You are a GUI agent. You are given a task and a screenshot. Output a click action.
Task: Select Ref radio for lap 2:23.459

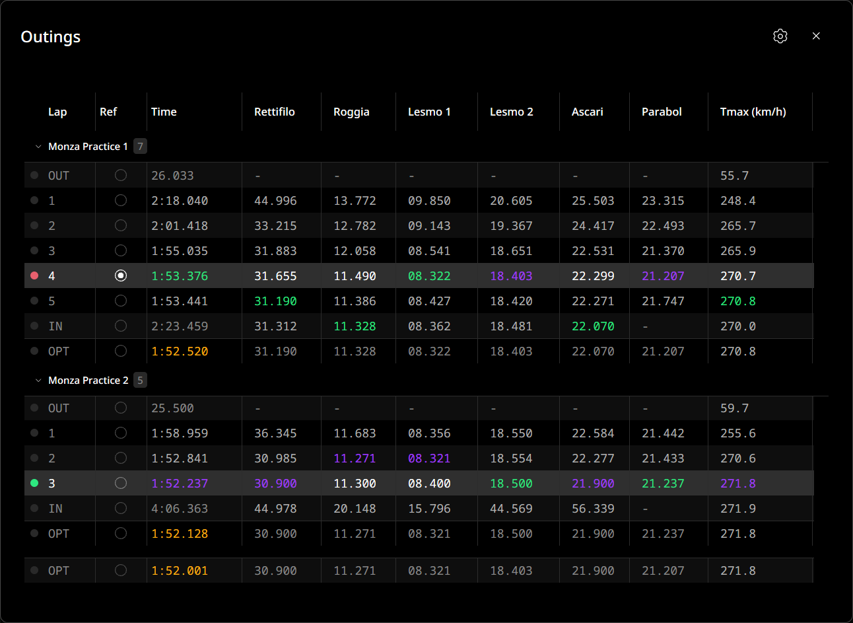[x=121, y=326]
